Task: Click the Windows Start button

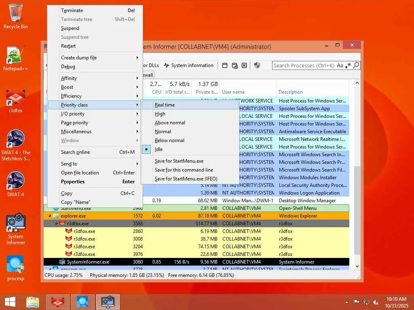Action: (10, 302)
